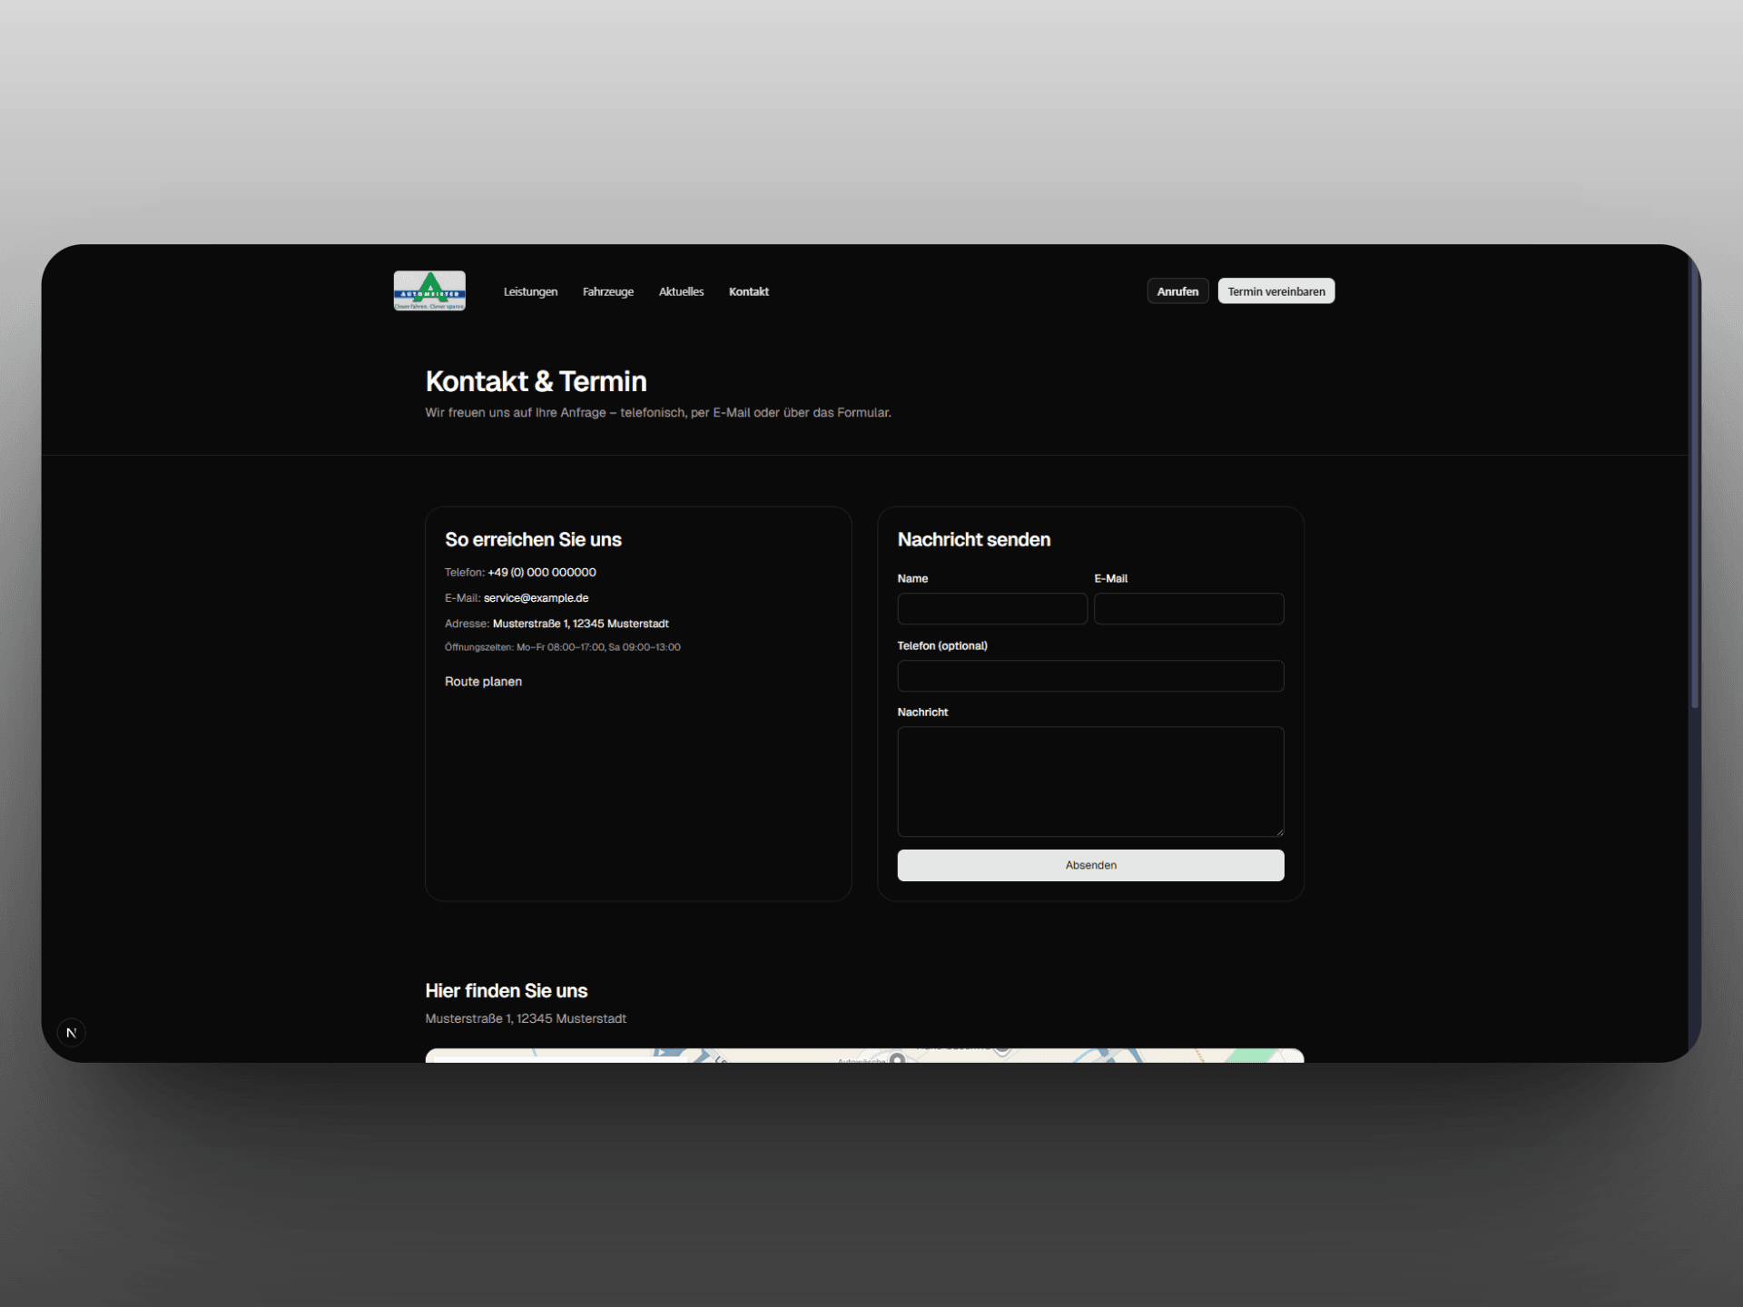Click the E-Mail input field
This screenshot has width=1743, height=1307.
click(1188, 608)
